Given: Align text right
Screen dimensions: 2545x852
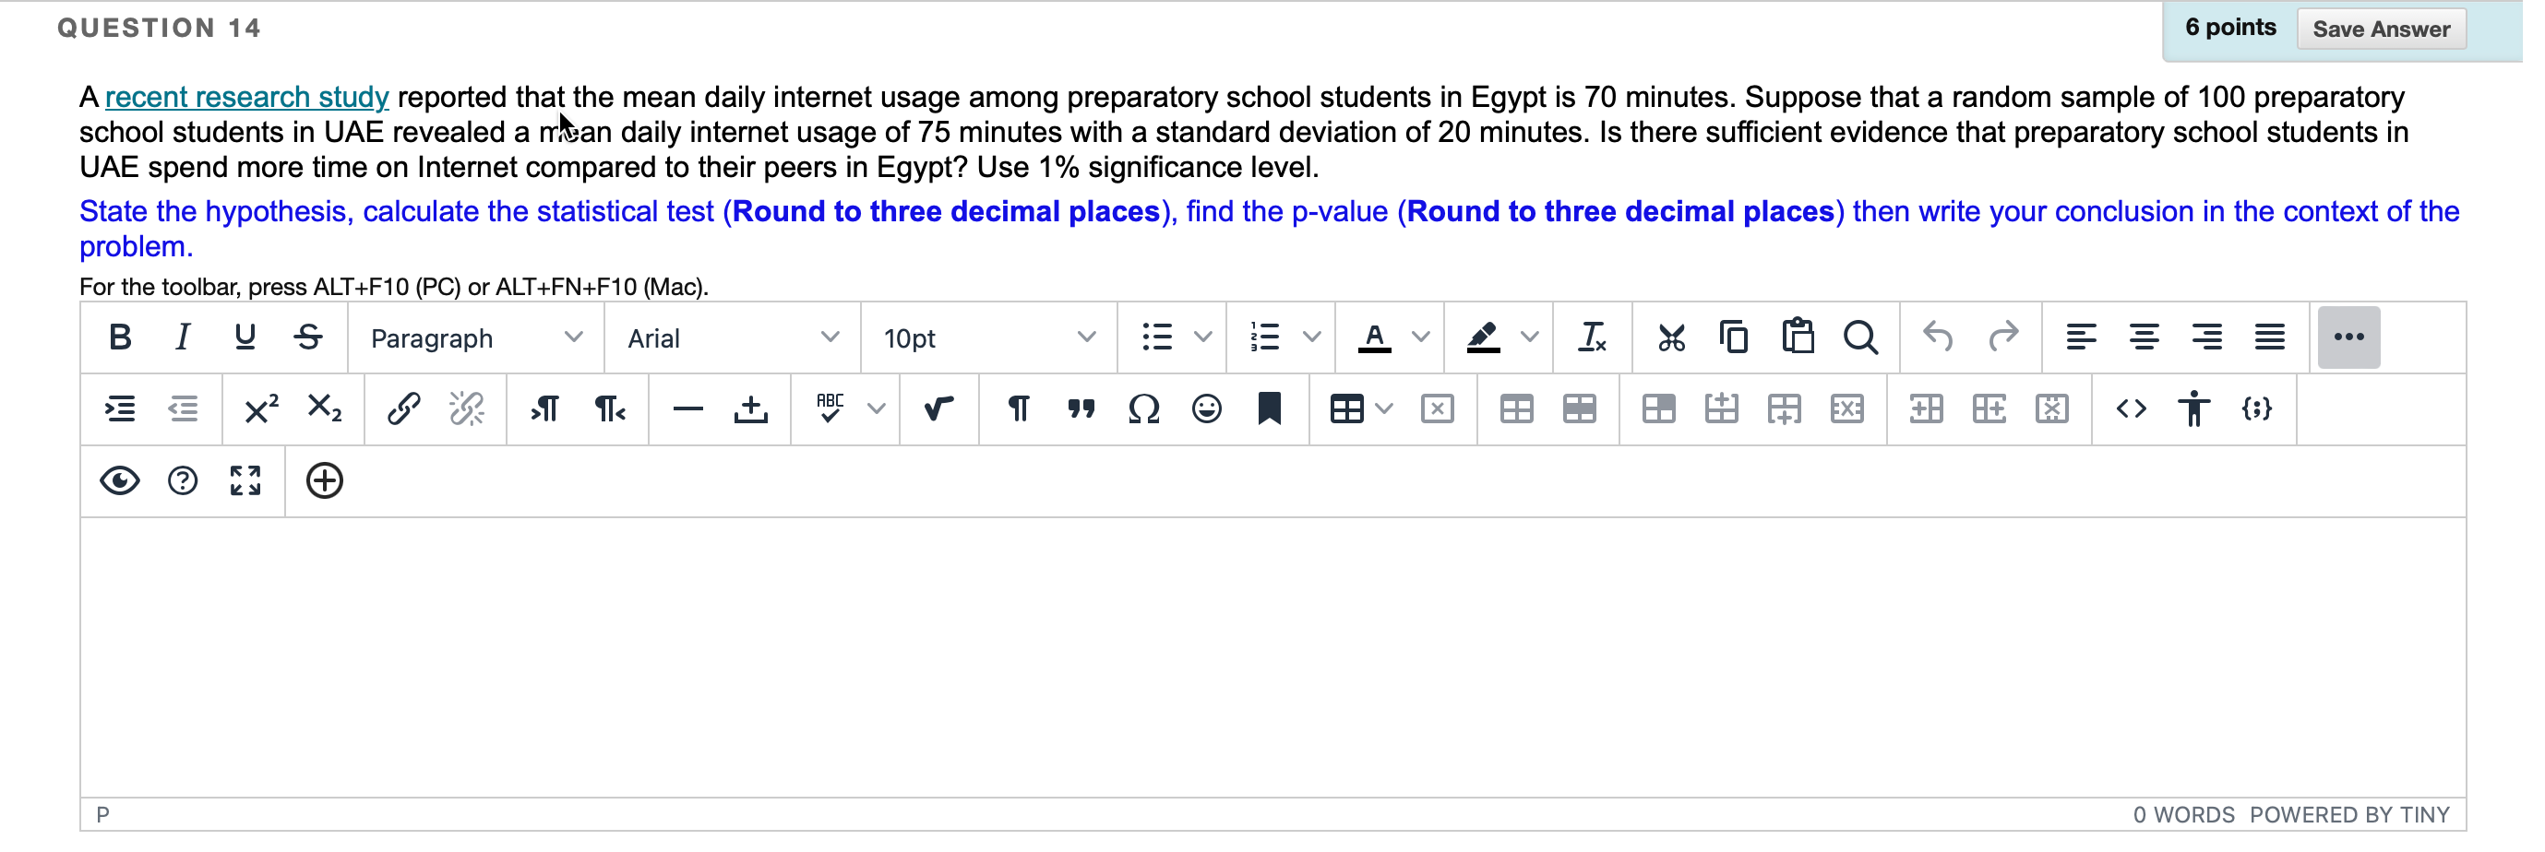Looking at the screenshot, I should coord(2207,337).
